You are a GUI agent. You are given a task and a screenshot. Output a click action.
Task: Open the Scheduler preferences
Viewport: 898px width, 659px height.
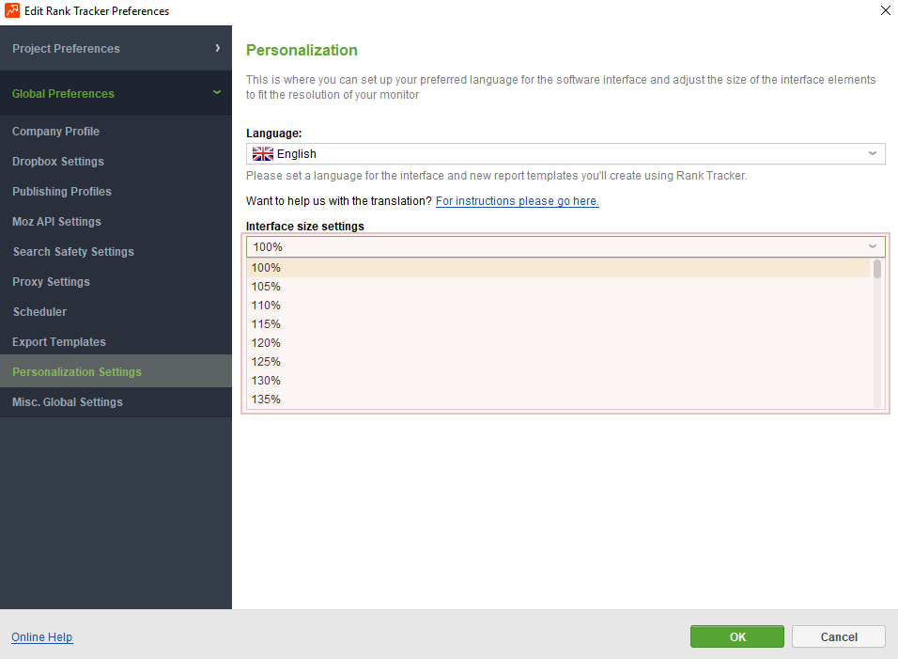click(x=39, y=312)
